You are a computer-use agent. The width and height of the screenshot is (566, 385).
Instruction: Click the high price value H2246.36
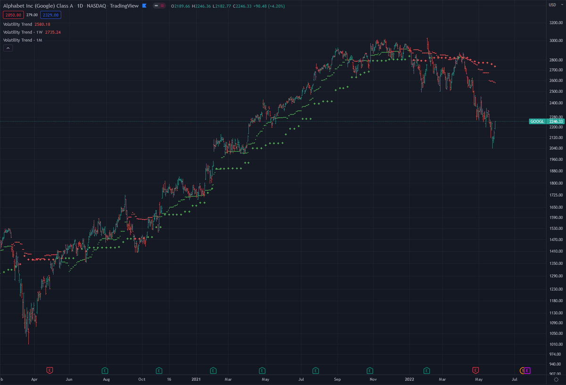[x=202, y=6]
